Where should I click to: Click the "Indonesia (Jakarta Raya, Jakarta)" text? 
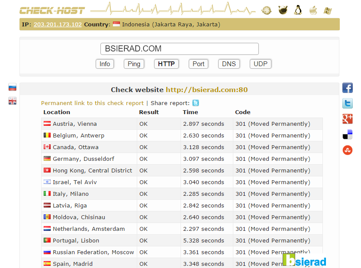pos(171,24)
